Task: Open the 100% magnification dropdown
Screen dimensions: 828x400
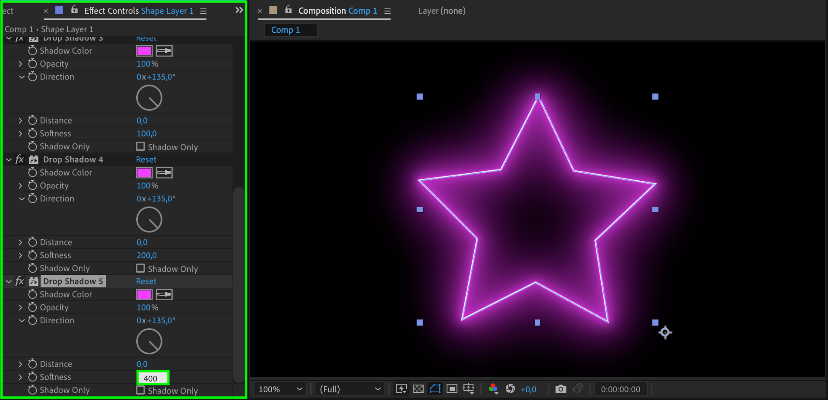Action: (280, 389)
